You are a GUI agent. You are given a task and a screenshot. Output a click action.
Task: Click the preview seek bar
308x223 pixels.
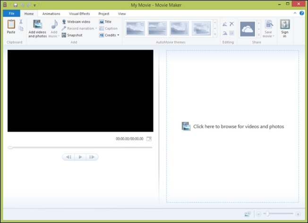pyautogui.click(x=80, y=147)
